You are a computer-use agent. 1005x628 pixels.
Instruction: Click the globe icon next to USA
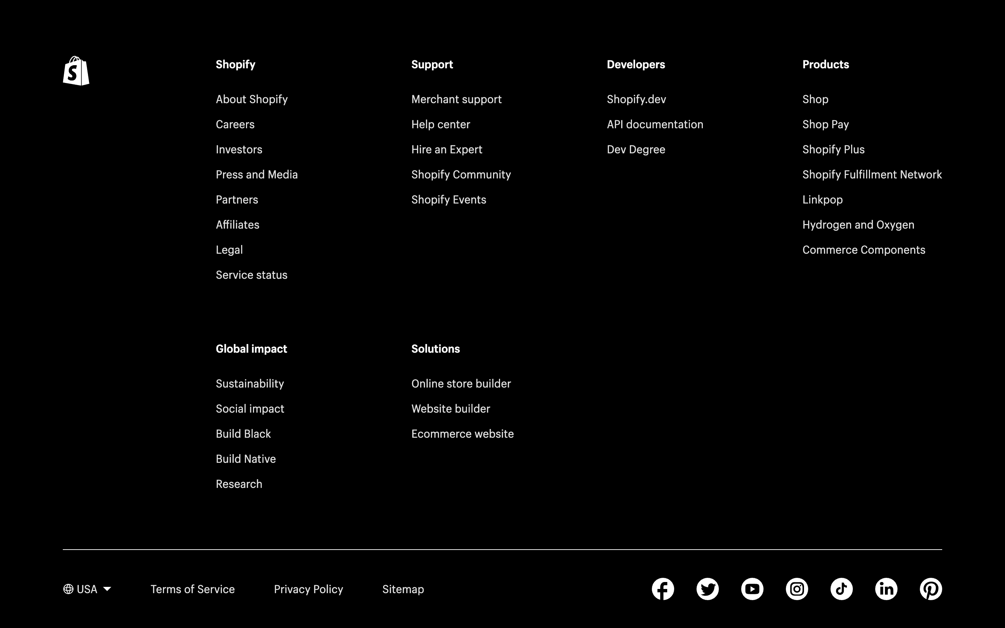pyautogui.click(x=69, y=589)
